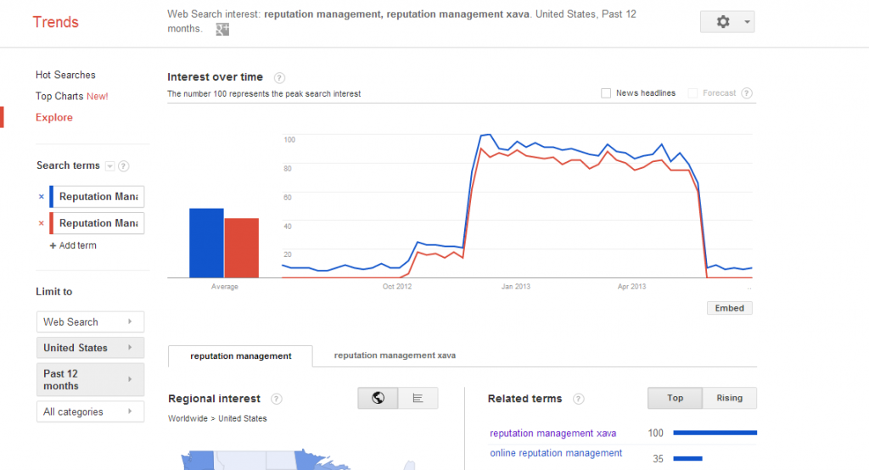
Task: Edit the second Reputation Management term field
Action: (98, 223)
